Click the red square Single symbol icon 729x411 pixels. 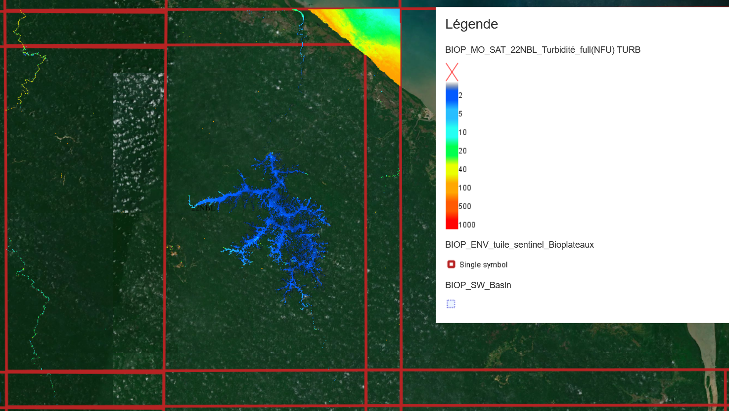point(451,264)
